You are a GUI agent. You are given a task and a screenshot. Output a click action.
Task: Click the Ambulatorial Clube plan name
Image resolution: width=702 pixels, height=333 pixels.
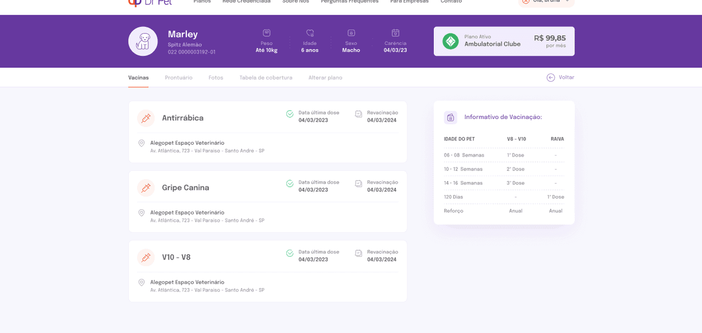pos(492,44)
